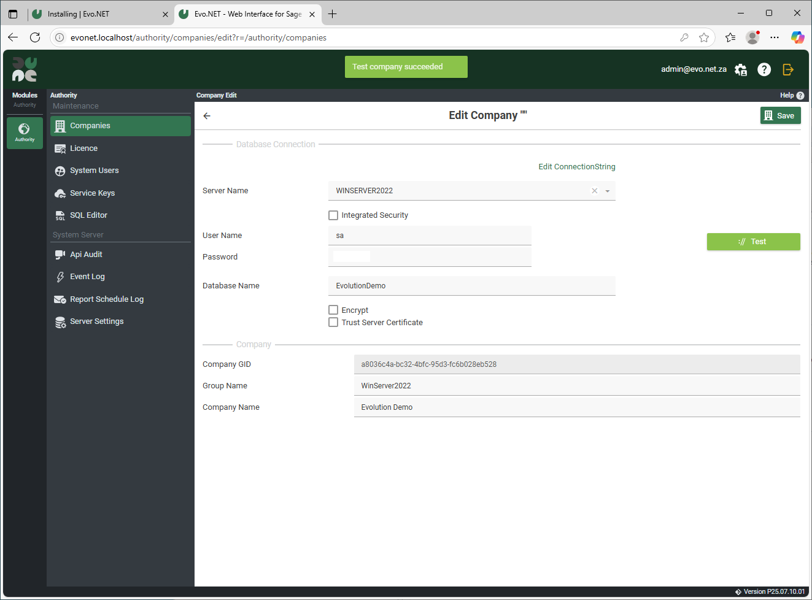Open the Authority module icon

pyautogui.click(x=25, y=133)
